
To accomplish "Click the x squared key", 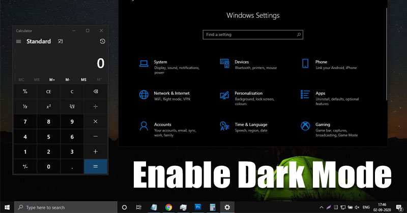I will [x=48, y=106].
